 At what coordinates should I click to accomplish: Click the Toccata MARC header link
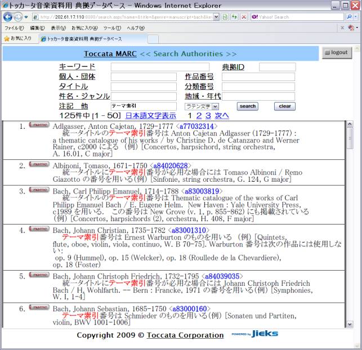tap(110, 54)
